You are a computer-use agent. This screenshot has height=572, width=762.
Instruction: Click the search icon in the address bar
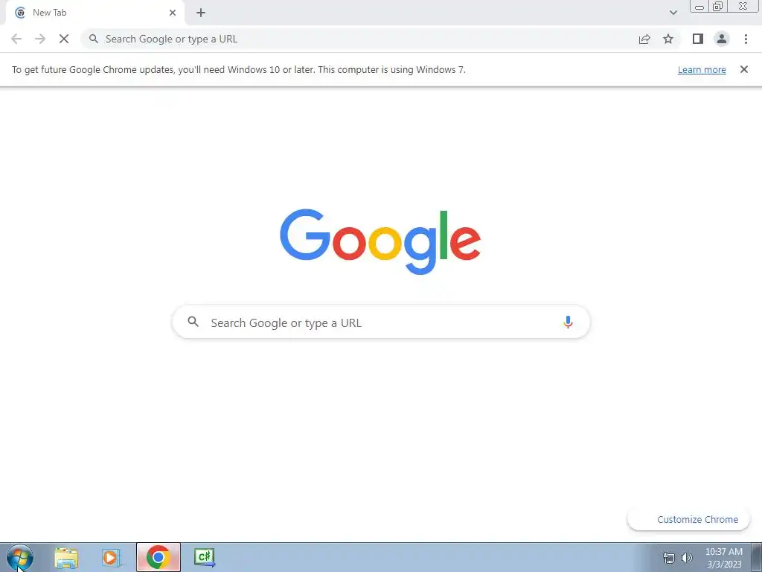94,39
